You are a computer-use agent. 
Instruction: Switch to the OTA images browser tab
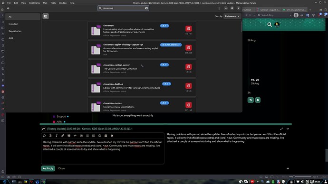pos(294,10)
